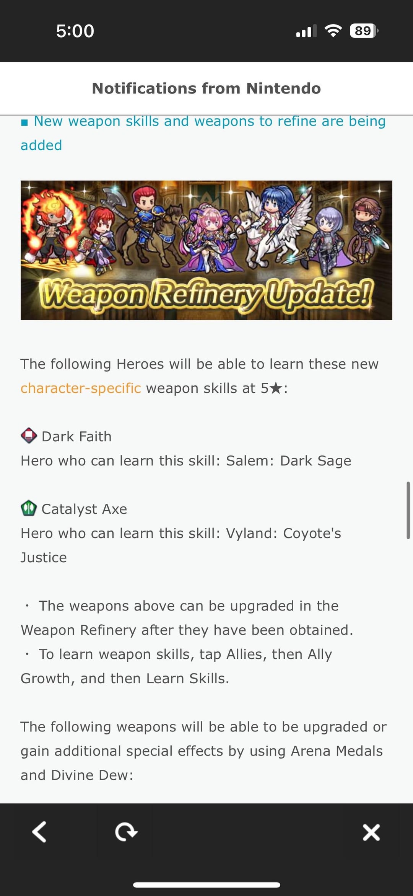This screenshot has height=896, width=413.
Task: Tap the Salem: Dark Sage hero text
Action: 289,461
